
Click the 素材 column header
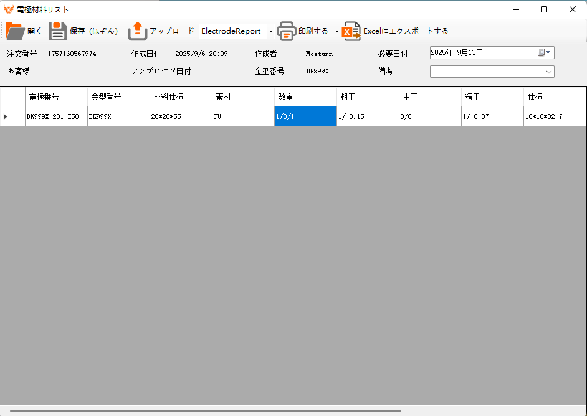coord(243,97)
